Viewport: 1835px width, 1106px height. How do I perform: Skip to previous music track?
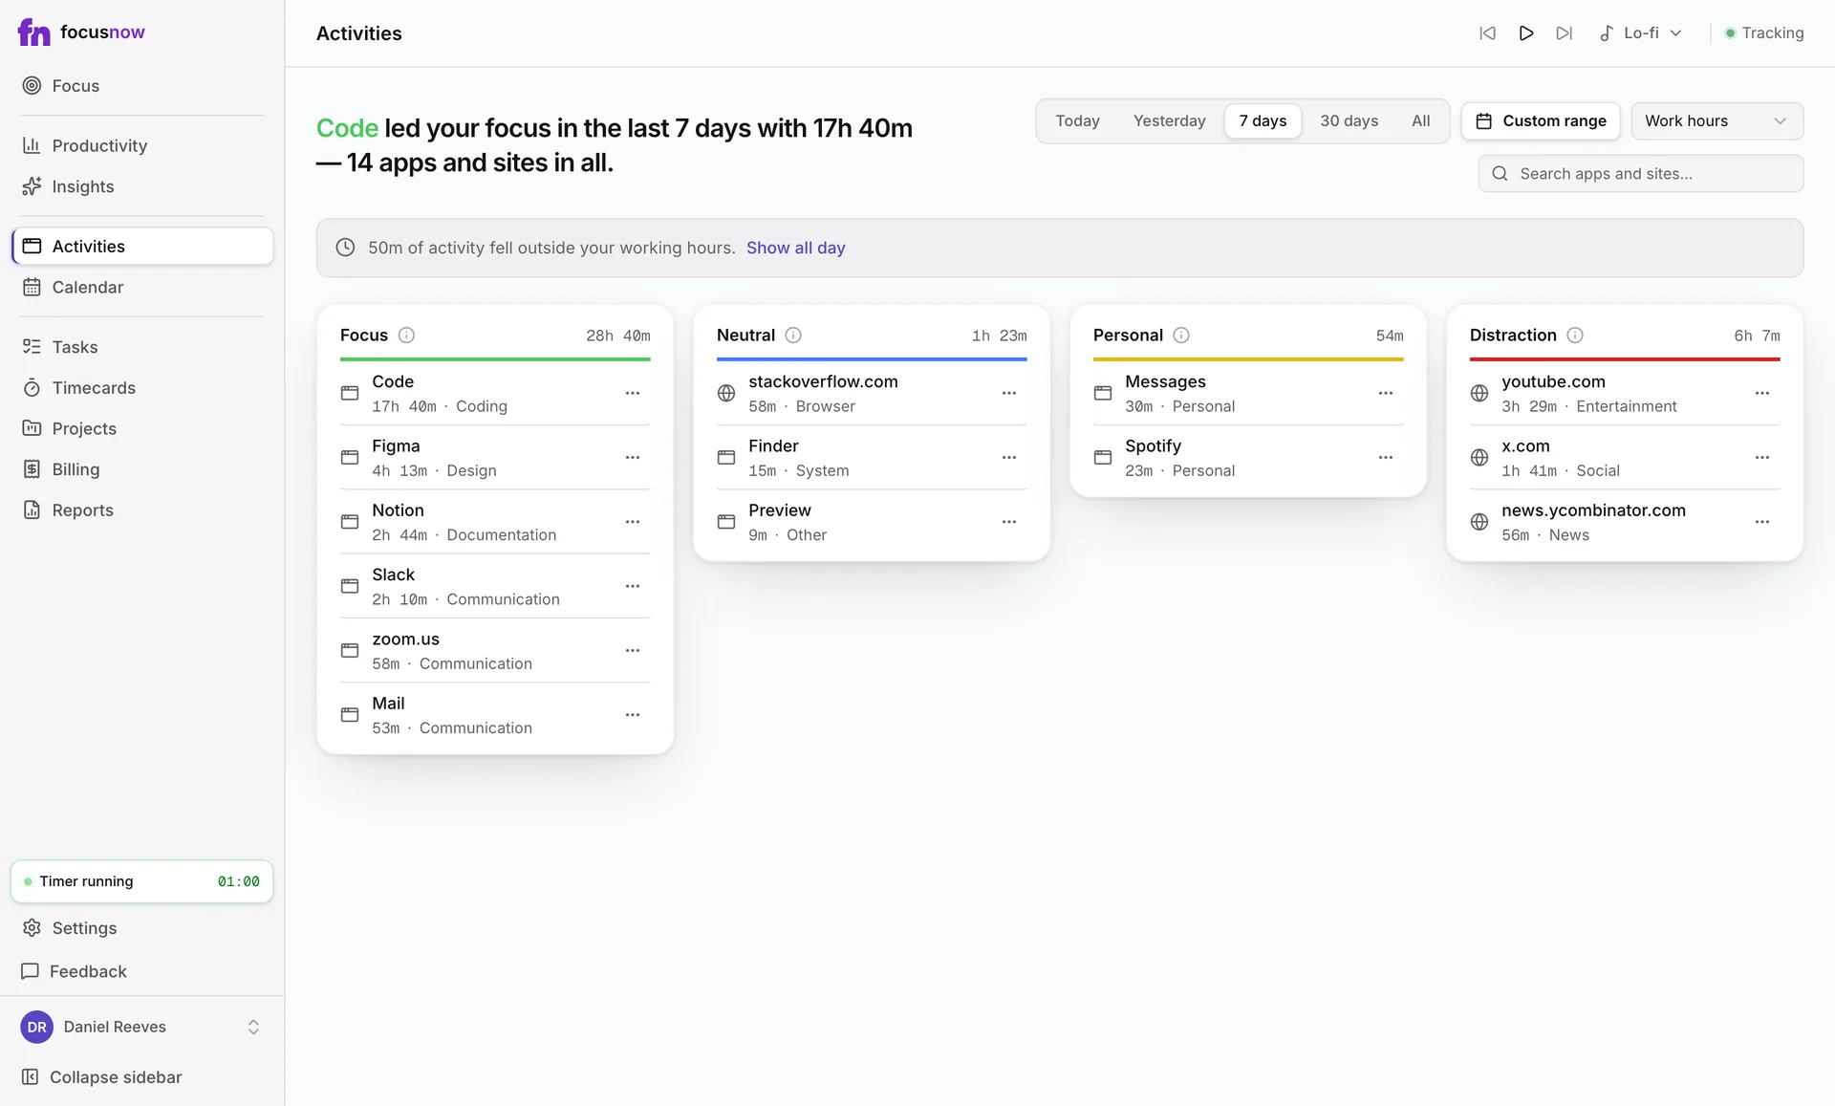point(1487,33)
